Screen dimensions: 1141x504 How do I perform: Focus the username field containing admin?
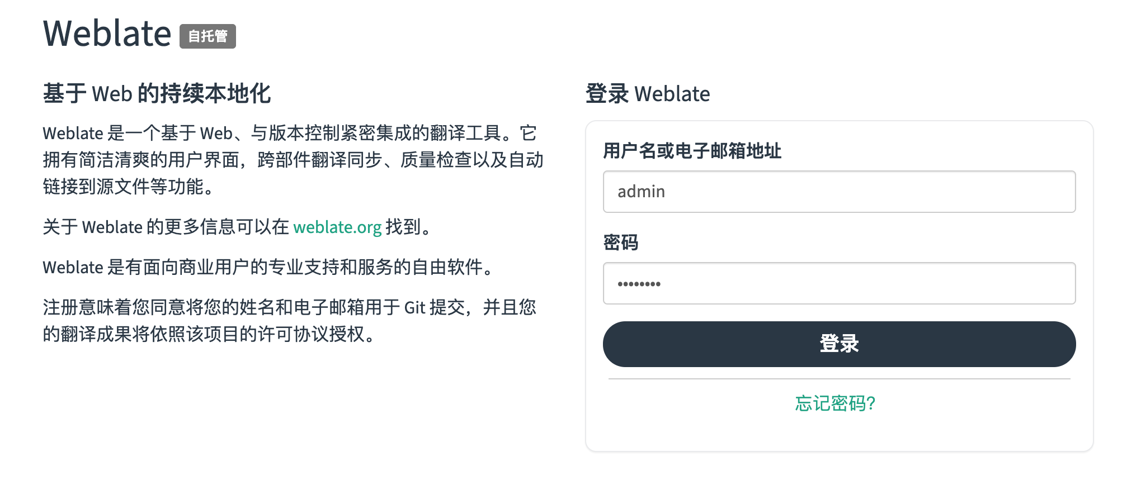(x=839, y=192)
